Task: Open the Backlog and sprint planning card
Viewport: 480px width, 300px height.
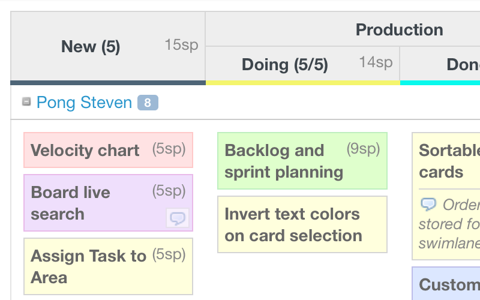Action: [274, 161]
